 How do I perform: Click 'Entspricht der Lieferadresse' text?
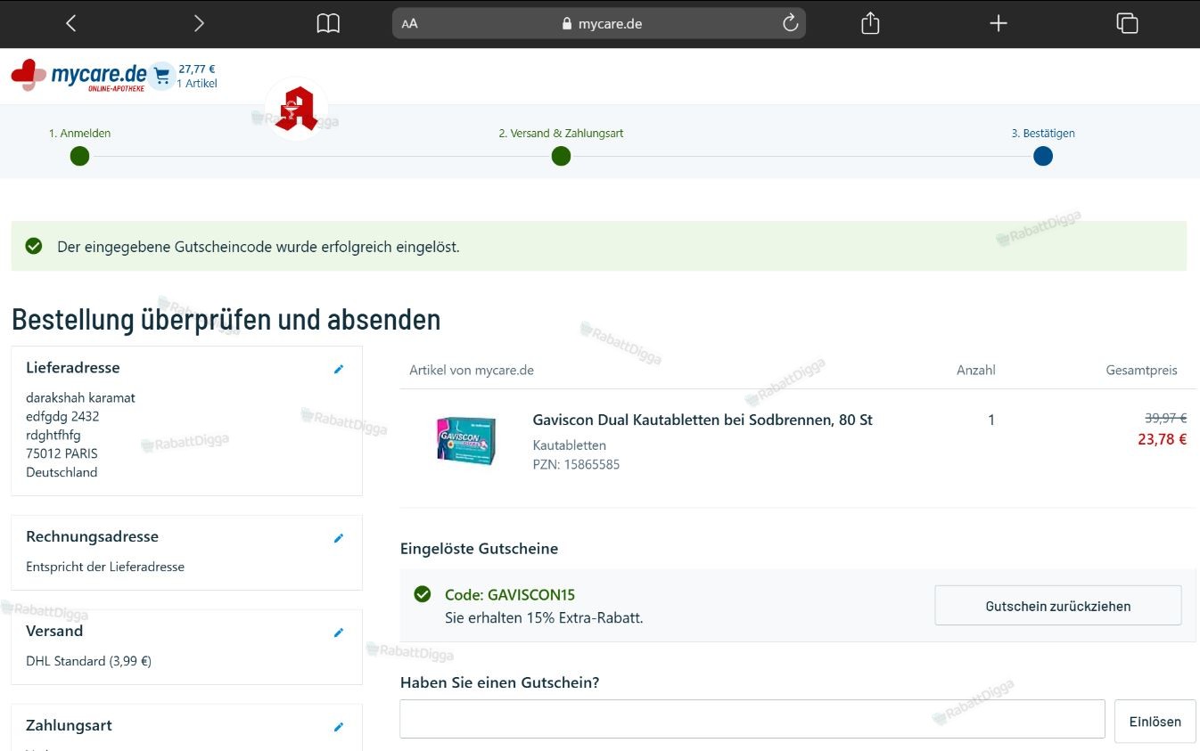click(105, 567)
